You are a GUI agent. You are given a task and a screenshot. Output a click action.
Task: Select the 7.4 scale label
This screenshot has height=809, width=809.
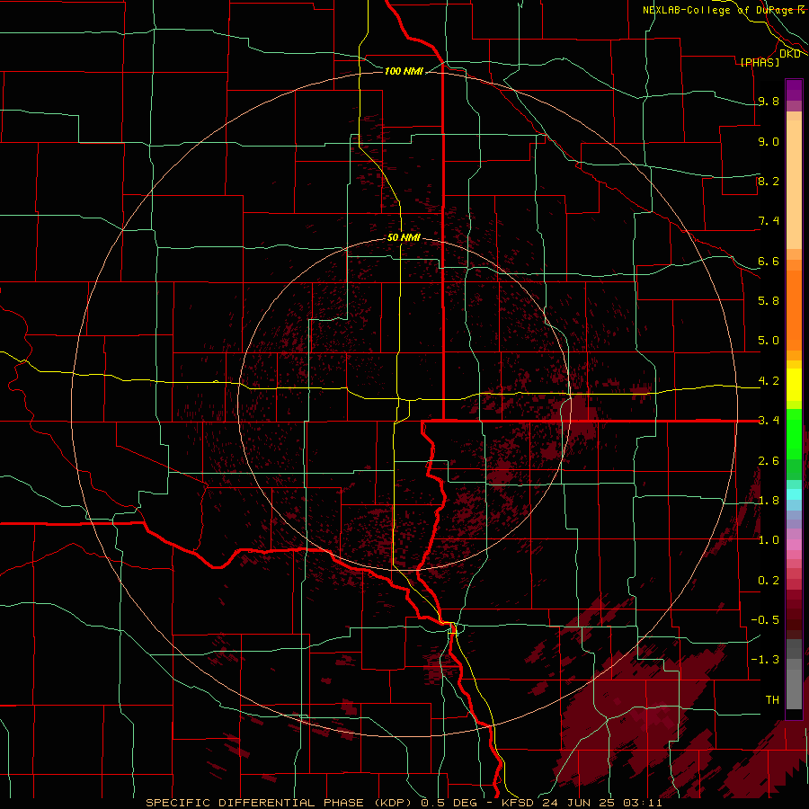pyautogui.click(x=769, y=221)
